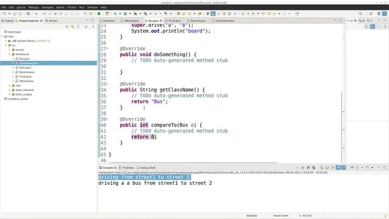Select students_points project in tree
Image resolution: width=389 pixels, height=219 pixels.
pos(18,99)
